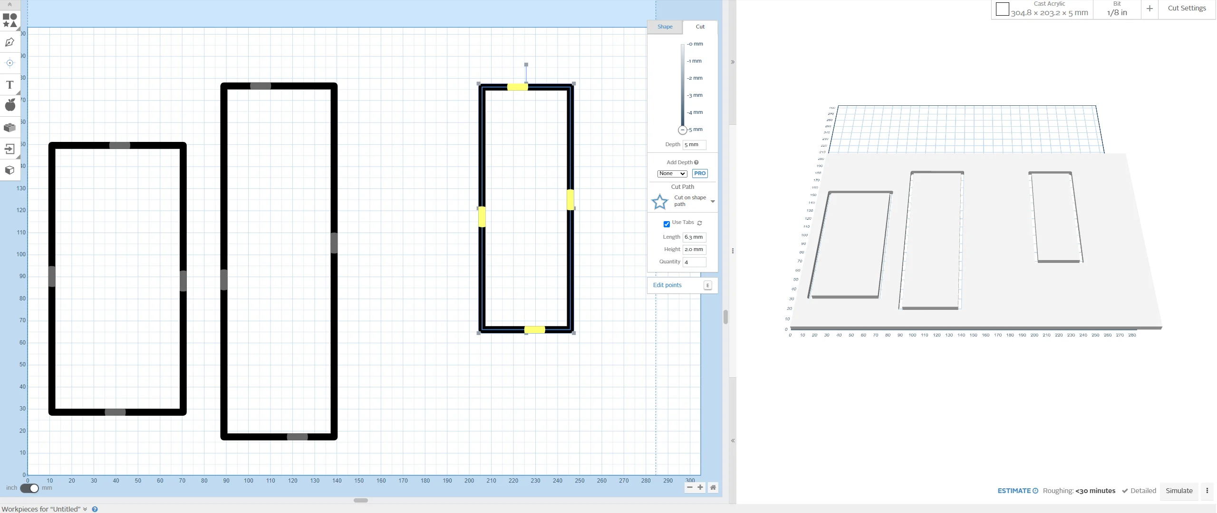Open Workpieces help question icon
1217x513 pixels.
tap(95, 509)
